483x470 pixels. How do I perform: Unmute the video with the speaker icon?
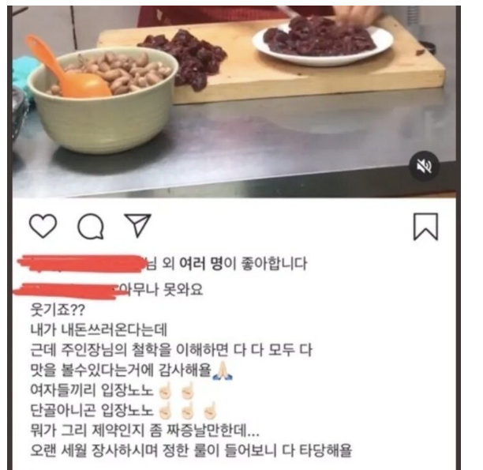point(425,166)
